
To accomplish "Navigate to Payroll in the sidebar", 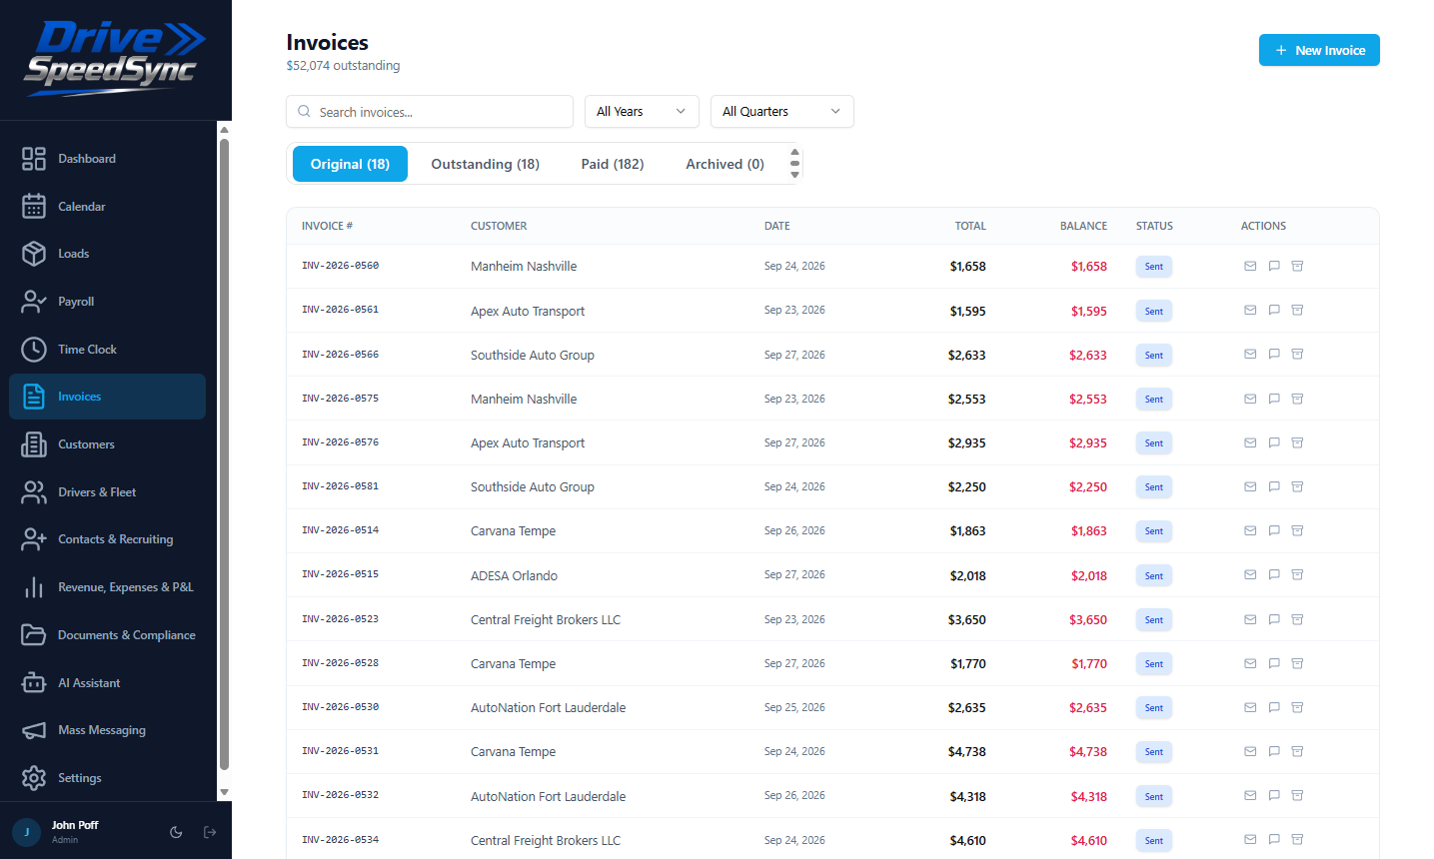I will (107, 302).
